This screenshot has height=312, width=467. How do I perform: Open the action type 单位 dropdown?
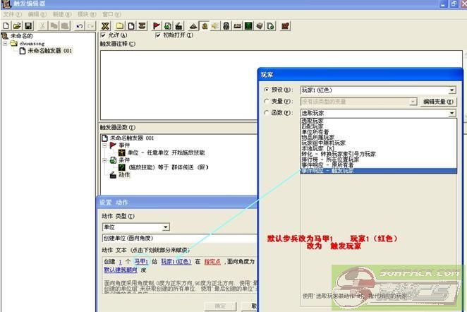pos(165,227)
